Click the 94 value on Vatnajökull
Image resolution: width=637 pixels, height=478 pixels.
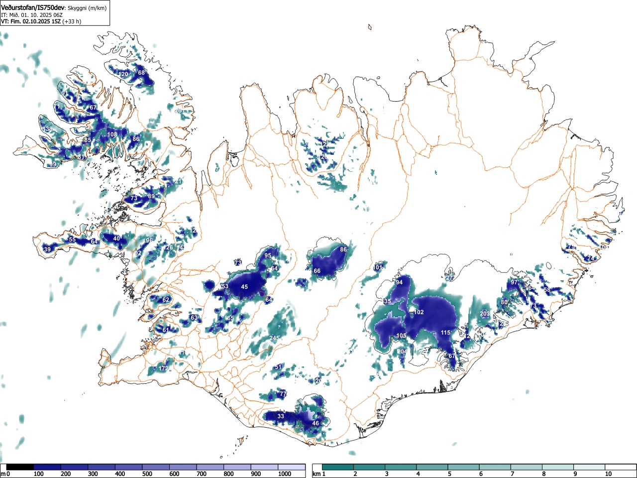pyautogui.click(x=399, y=282)
